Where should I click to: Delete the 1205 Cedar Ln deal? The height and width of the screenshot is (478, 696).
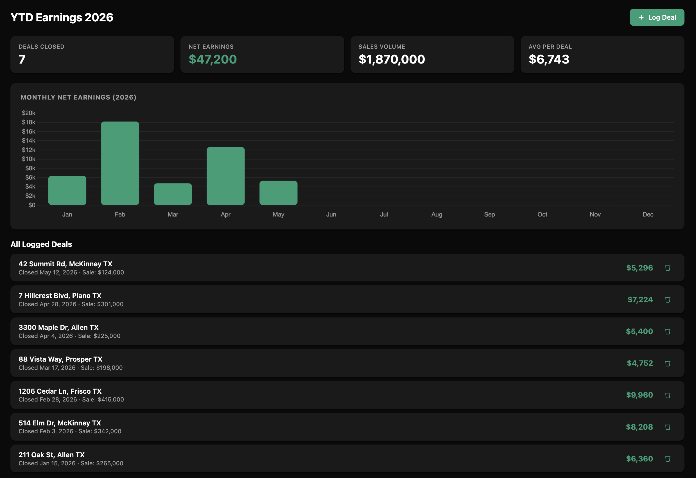[x=668, y=395]
